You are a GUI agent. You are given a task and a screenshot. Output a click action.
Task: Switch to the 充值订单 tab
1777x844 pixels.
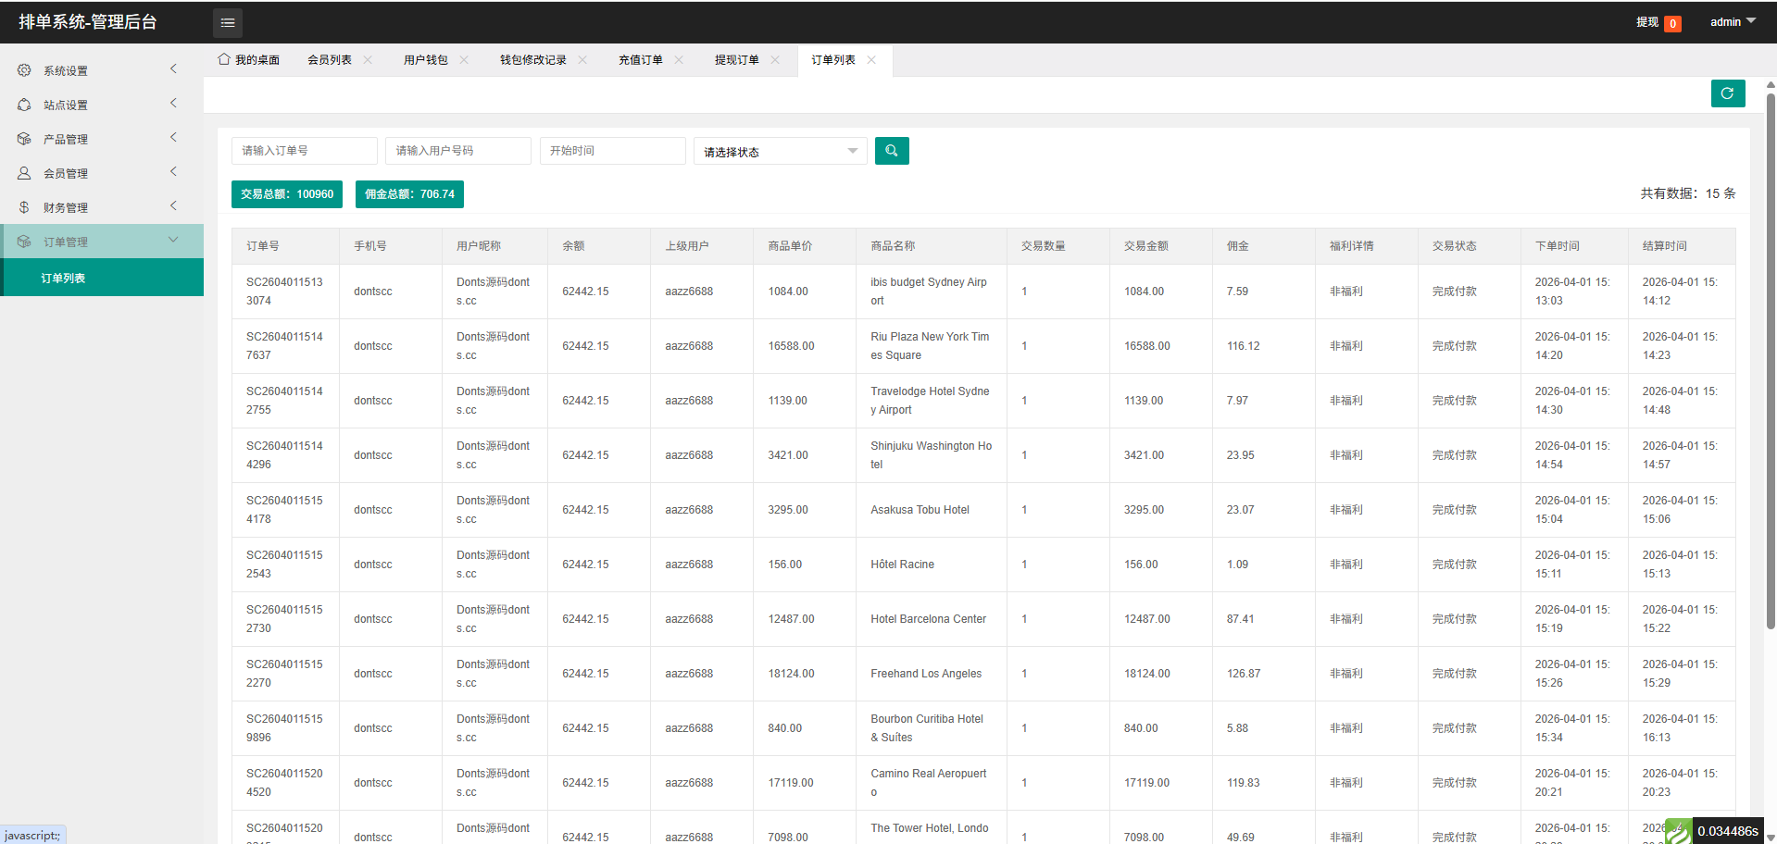coord(640,60)
